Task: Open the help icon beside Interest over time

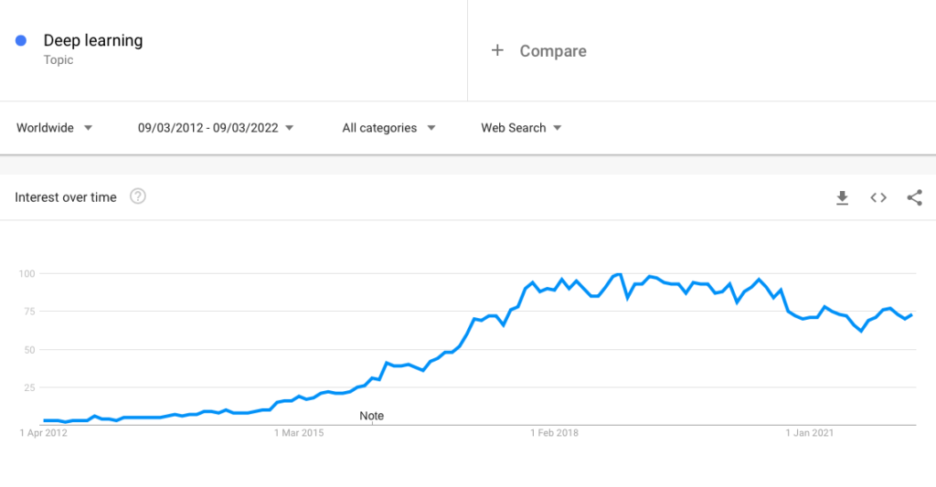Action: tap(138, 196)
